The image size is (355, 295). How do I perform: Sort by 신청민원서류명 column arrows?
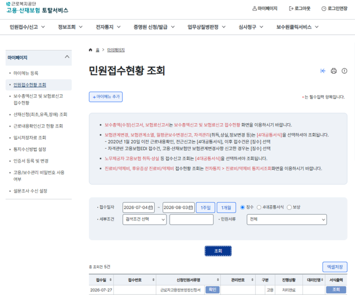(x=218, y=280)
